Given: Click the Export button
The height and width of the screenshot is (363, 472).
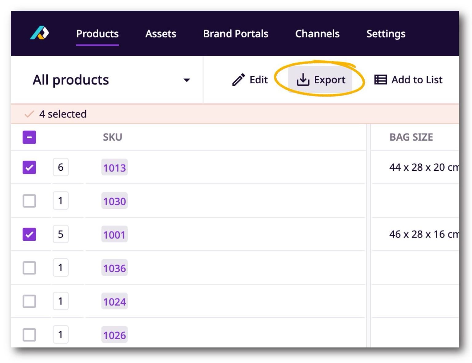Looking at the screenshot, I should coord(321,79).
